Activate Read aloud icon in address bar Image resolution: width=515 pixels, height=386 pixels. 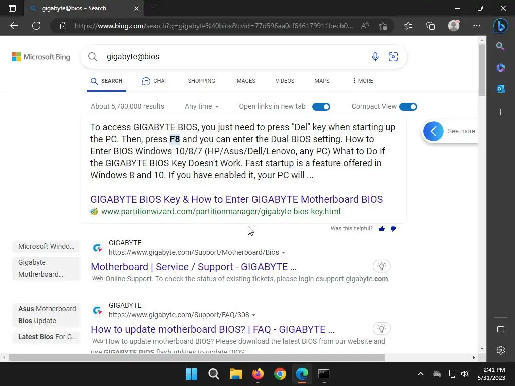(365, 26)
